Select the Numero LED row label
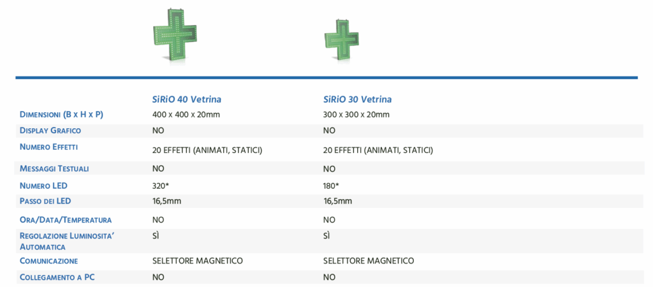Screen dimensions: 653x287 43,186
